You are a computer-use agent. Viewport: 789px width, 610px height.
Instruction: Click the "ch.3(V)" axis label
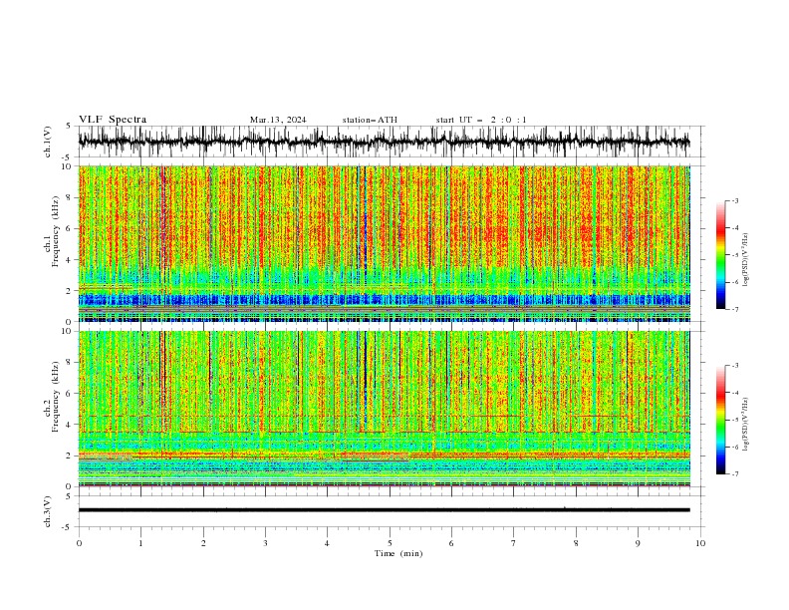(48, 511)
